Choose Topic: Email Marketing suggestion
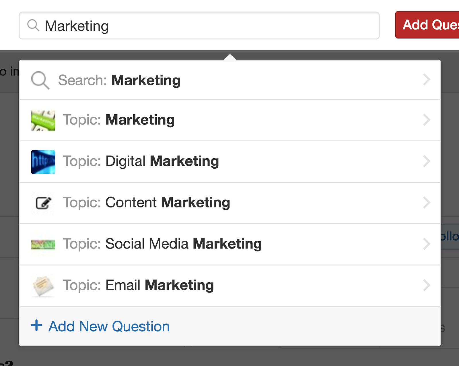This screenshot has height=366, width=459. (230, 286)
